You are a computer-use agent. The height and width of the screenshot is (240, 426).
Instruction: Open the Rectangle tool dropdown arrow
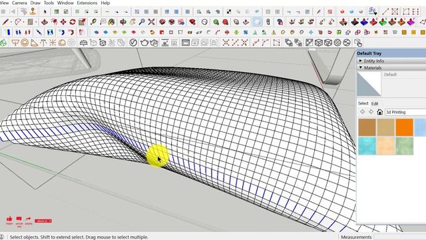(36, 22)
